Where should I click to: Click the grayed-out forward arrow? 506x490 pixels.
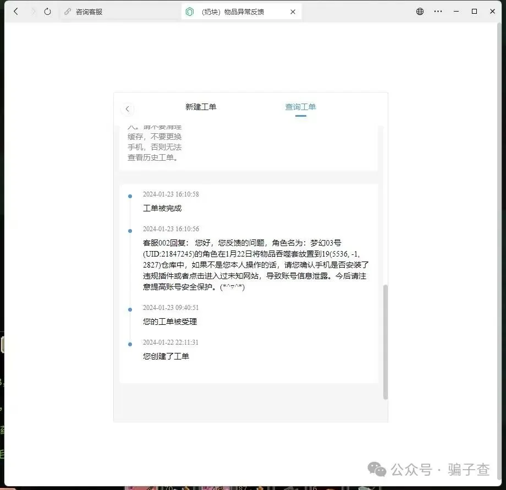coord(33,12)
